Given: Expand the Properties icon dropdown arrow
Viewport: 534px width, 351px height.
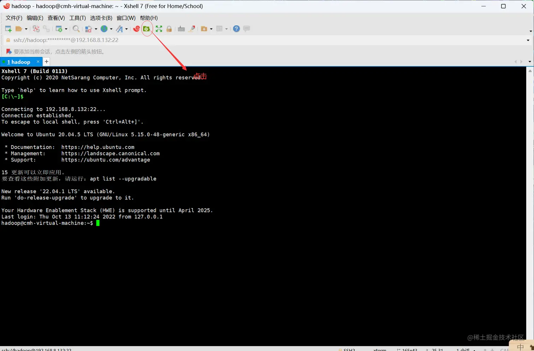Looking at the screenshot, I should 66,29.
